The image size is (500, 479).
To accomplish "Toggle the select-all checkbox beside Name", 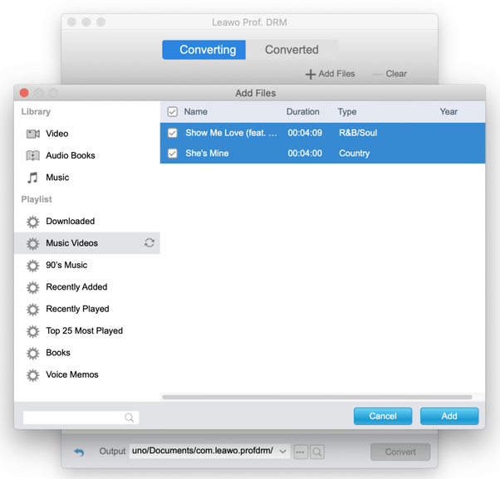I will [173, 112].
